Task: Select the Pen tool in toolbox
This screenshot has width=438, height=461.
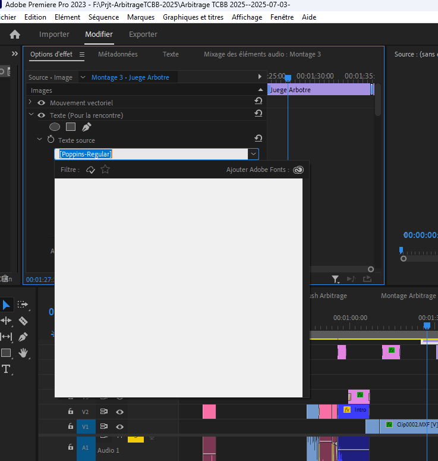Action: pyautogui.click(x=23, y=337)
